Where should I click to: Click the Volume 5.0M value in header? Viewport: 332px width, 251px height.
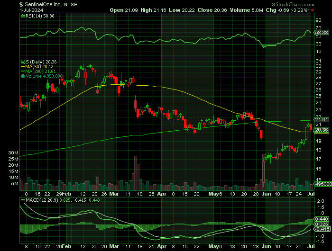[x=247, y=10]
